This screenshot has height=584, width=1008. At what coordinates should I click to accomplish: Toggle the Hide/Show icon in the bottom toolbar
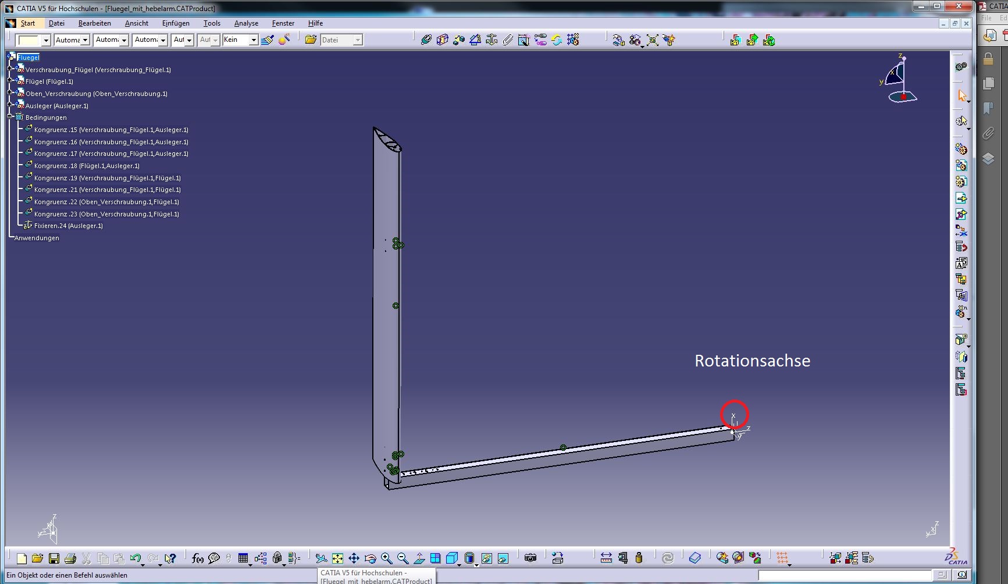[x=487, y=558]
